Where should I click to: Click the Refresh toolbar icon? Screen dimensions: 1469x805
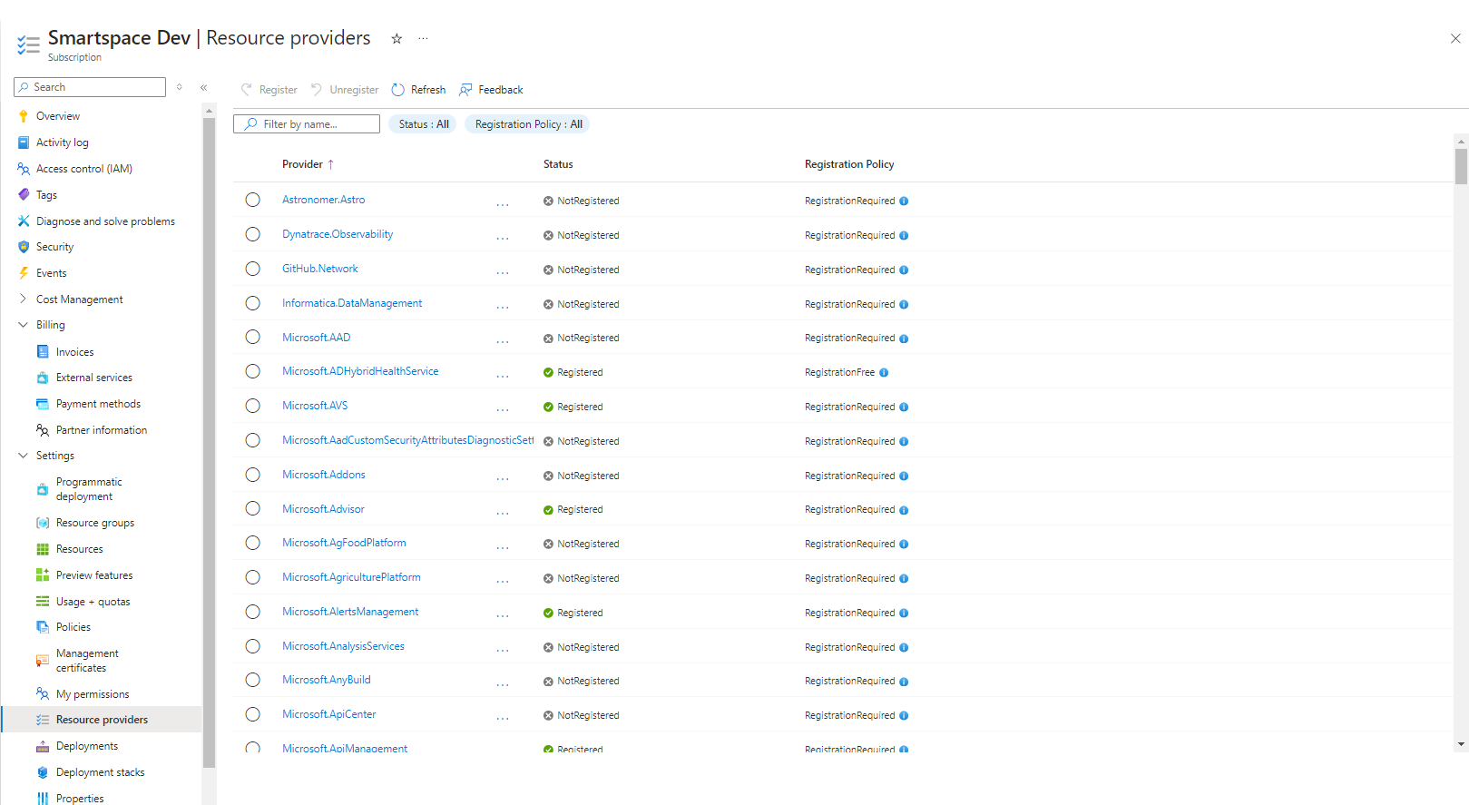tap(398, 90)
